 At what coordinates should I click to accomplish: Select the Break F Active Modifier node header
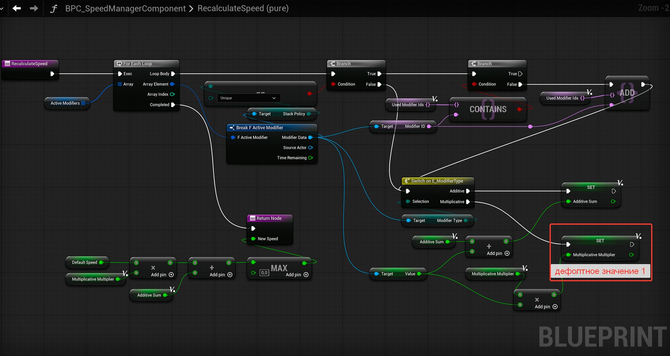[x=272, y=128]
